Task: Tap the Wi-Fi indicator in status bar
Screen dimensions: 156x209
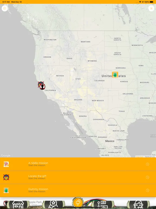Action: click(140, 2)
